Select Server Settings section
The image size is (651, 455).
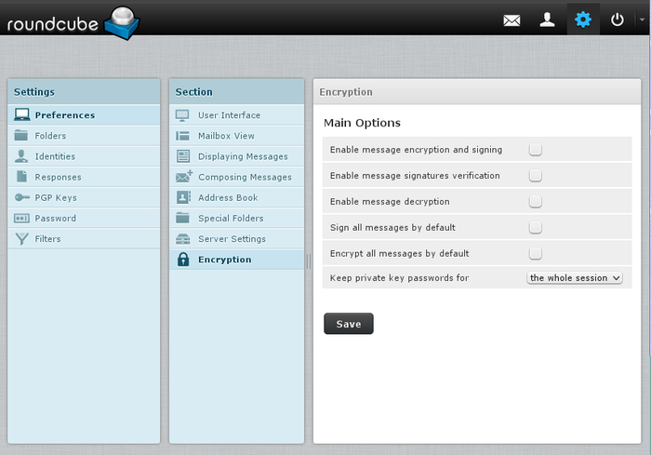236,239
